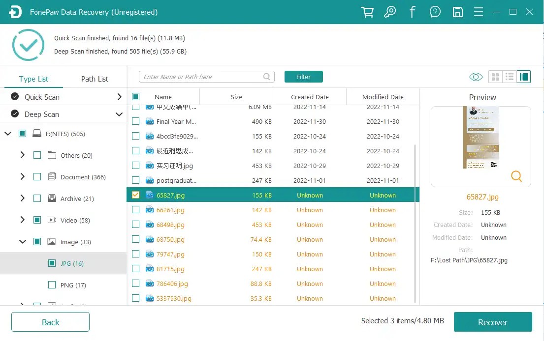544x341 pixels.
Task: Click the Document category icon
Action: coord(52,176)
